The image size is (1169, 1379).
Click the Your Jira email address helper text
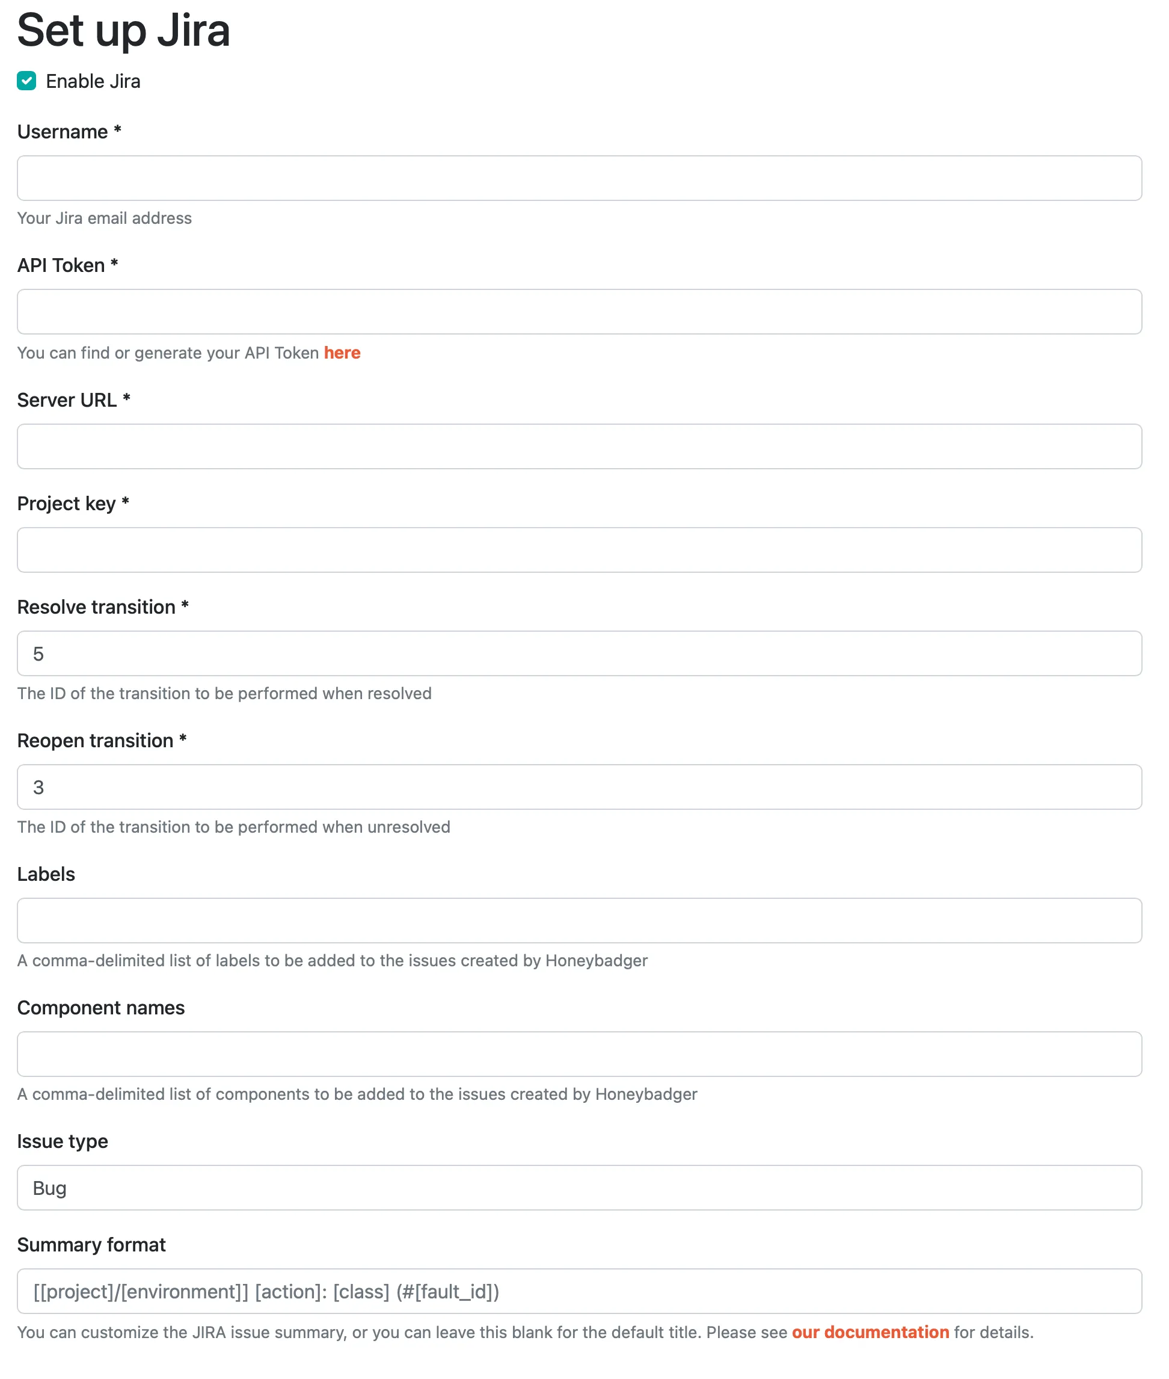point(104,218)
